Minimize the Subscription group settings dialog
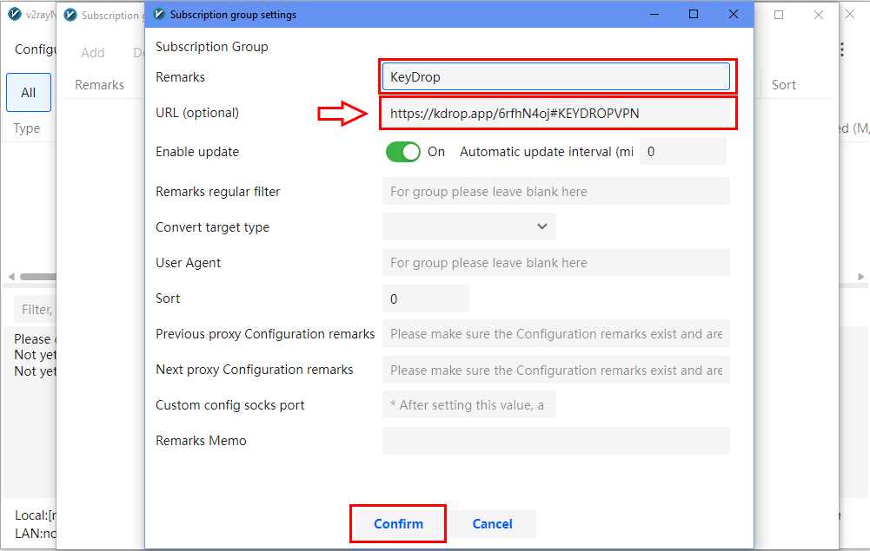The image size is (870, 551). [x=654, y=15]
